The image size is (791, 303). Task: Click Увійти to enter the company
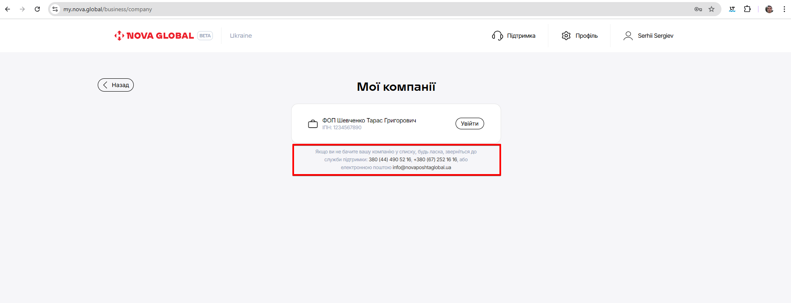[469, 124]
